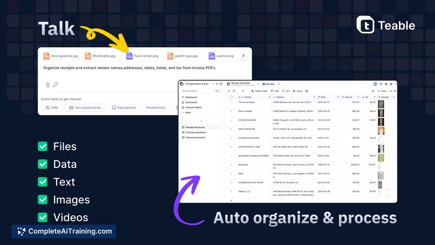The height and width of the screenshot is (245, 435).
Task: Open the Tax column dropdown arrow
Action: 374,97
